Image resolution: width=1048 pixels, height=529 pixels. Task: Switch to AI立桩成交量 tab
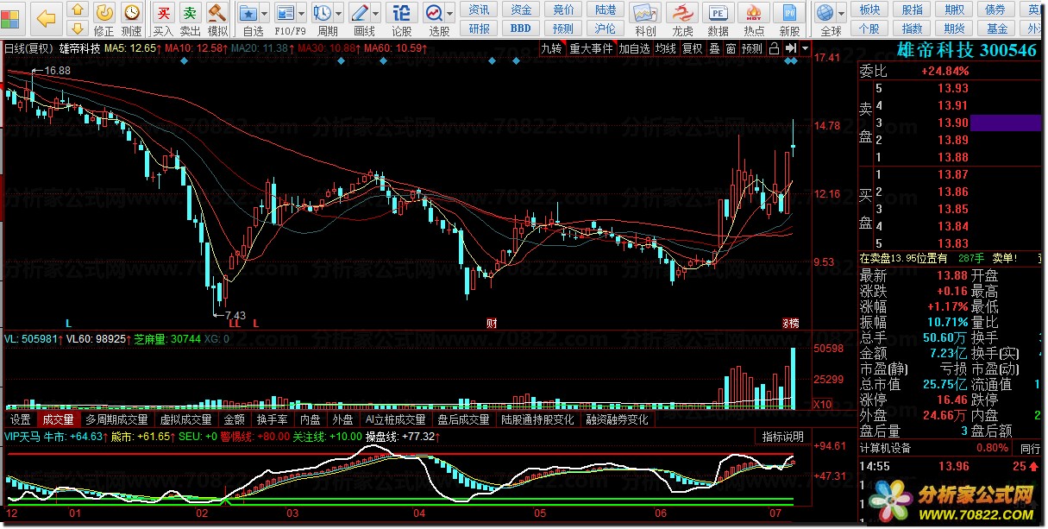(x=395, y=419)
